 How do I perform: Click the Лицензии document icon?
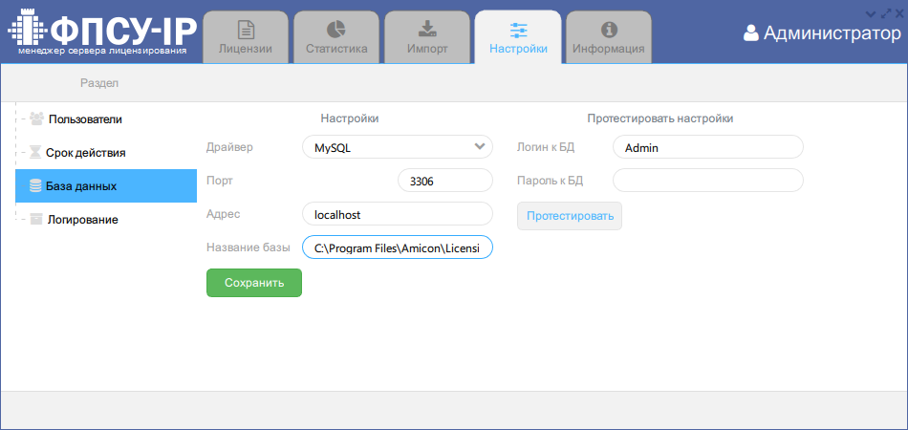246,30
